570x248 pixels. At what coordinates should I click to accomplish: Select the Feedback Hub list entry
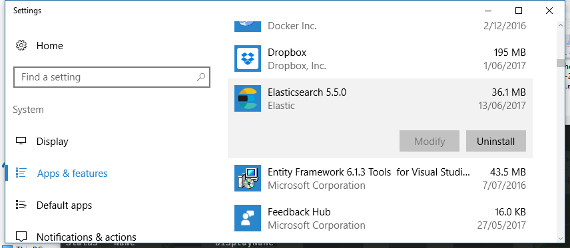[x=380, y=218]
